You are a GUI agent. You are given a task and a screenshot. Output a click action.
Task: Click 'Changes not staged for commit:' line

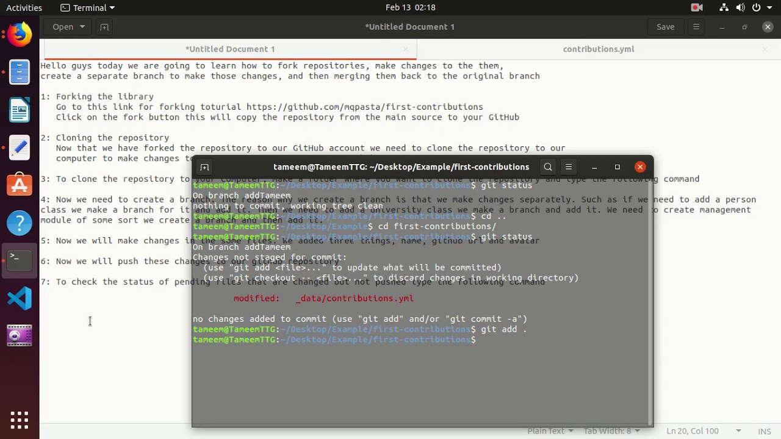tap(270, 257)
